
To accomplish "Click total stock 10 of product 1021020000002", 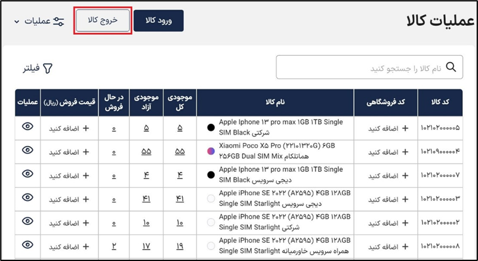I will [x=180, y=223].
